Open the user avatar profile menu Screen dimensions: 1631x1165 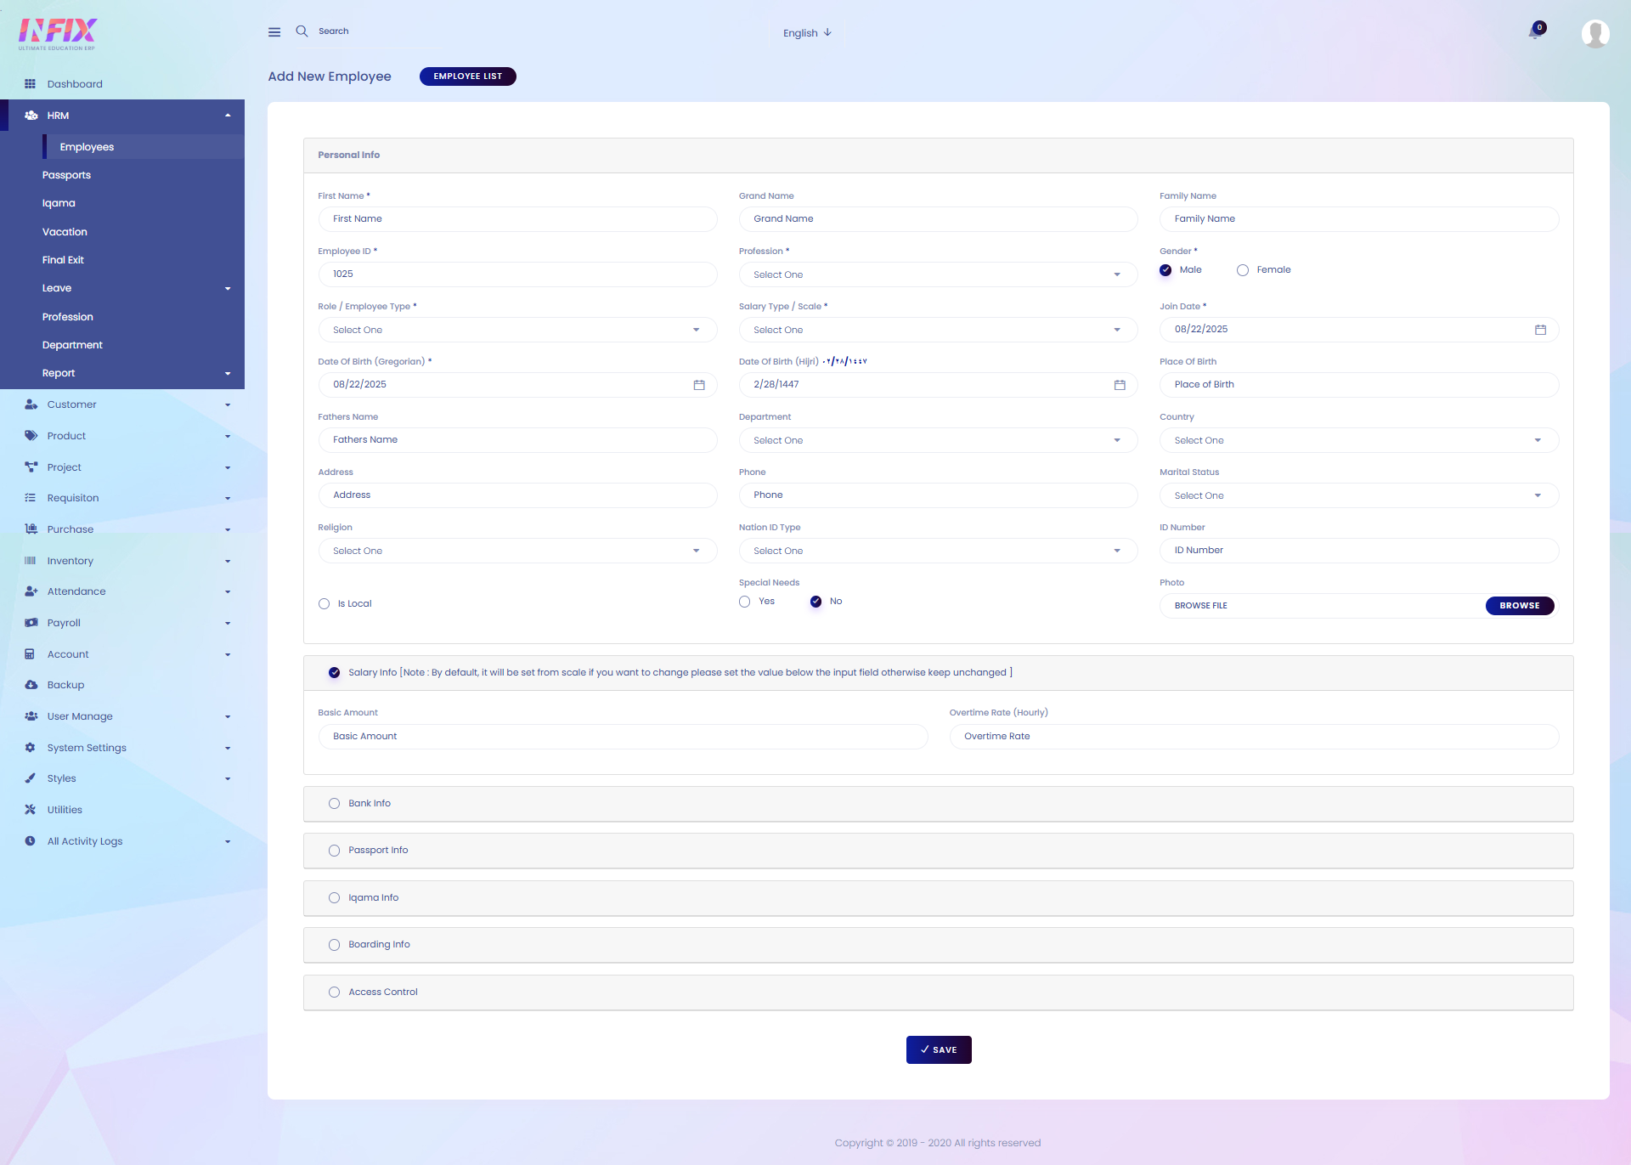tap(1595, 33)
